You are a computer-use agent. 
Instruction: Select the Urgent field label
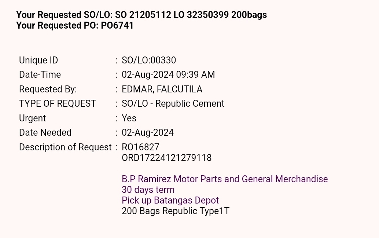[32, 118]
